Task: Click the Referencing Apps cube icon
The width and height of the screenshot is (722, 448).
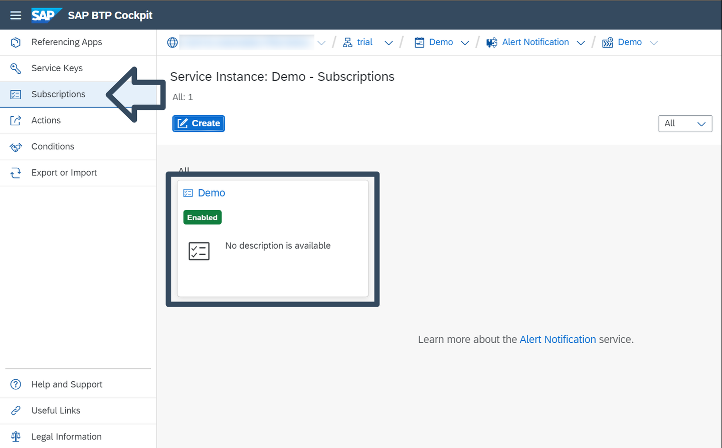Action: coord(16,42)
